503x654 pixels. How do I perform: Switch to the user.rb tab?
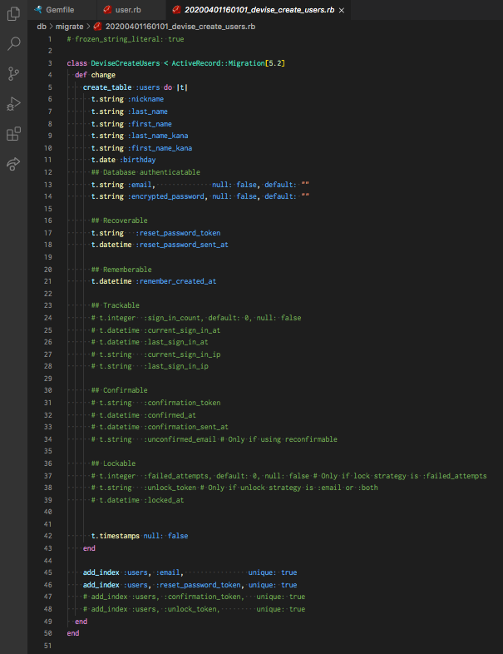[x=131, y=10]
